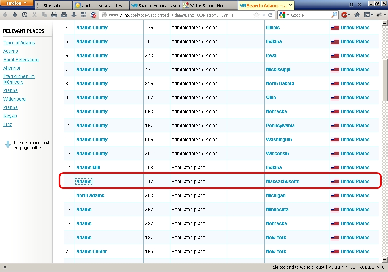388x272 pixels.
Task: Open Saint-Petersburg in Relevant Places
Action: pos(21,60)
